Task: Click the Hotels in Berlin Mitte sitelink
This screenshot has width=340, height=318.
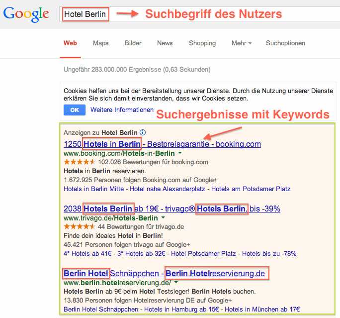Action: (93, 189)
